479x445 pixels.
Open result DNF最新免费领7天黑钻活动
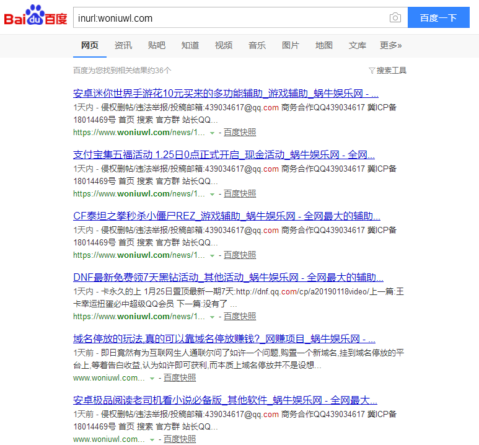pos(228,278)
